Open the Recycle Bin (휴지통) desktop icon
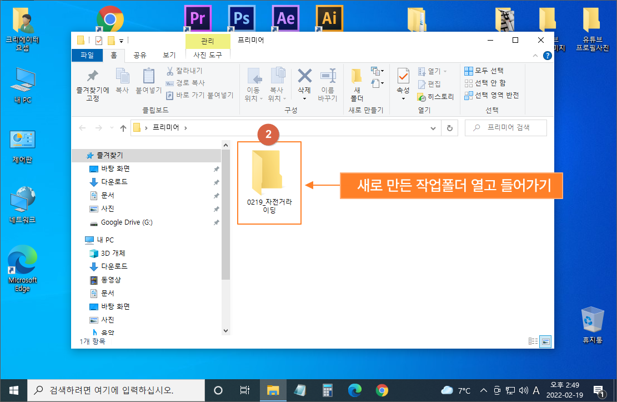The height and width of the screenshot is (402, 617). (592, 325)
